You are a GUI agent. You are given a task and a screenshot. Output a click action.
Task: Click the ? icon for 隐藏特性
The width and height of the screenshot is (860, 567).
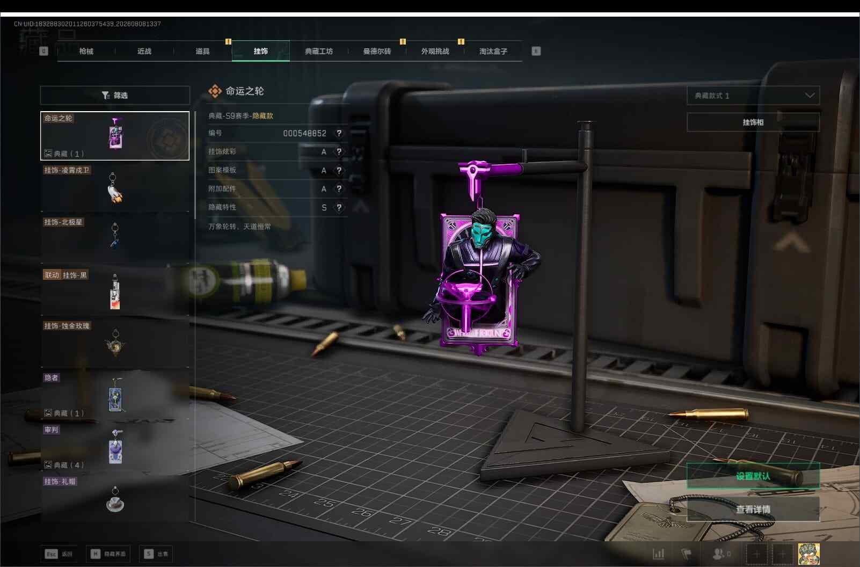pyautogui.click(x=339, y=208)
